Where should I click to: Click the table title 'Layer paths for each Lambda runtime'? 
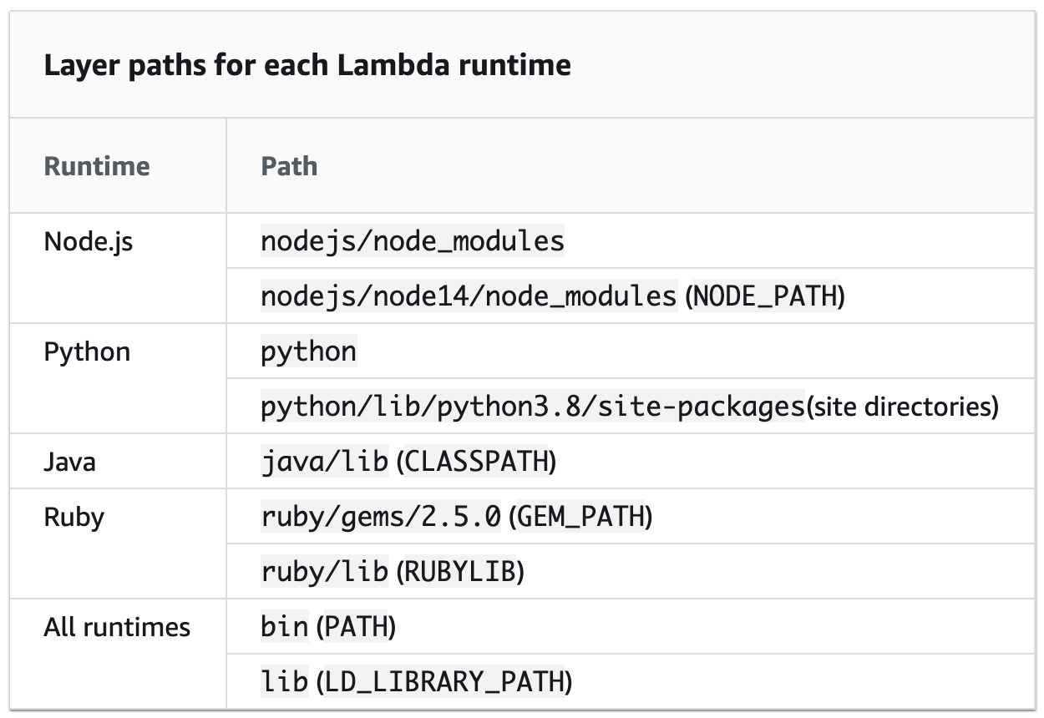tap(307, 64)
